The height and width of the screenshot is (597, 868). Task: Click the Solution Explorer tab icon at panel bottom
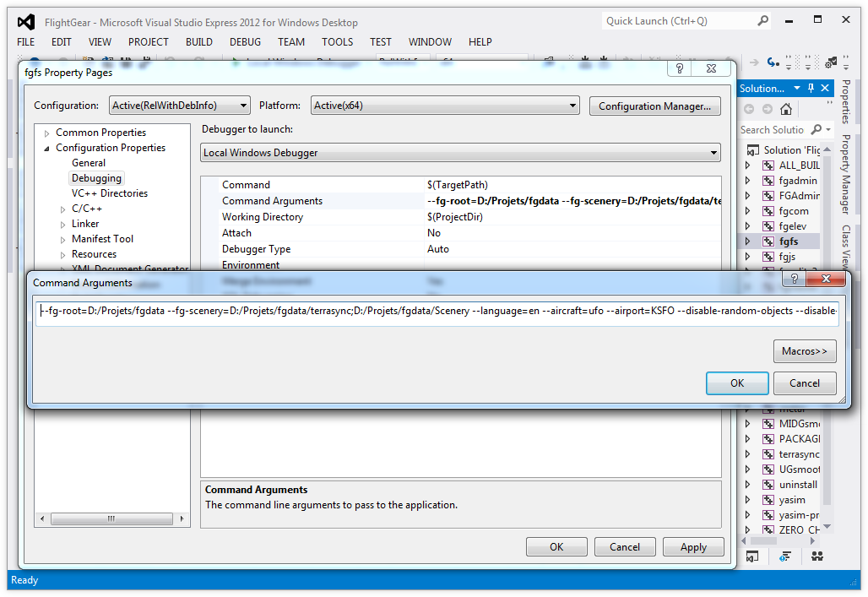tap(752, 556)
